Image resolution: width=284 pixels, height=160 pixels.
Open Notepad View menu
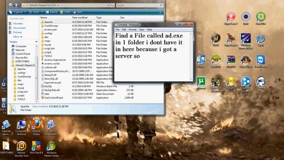click(142, 30)
